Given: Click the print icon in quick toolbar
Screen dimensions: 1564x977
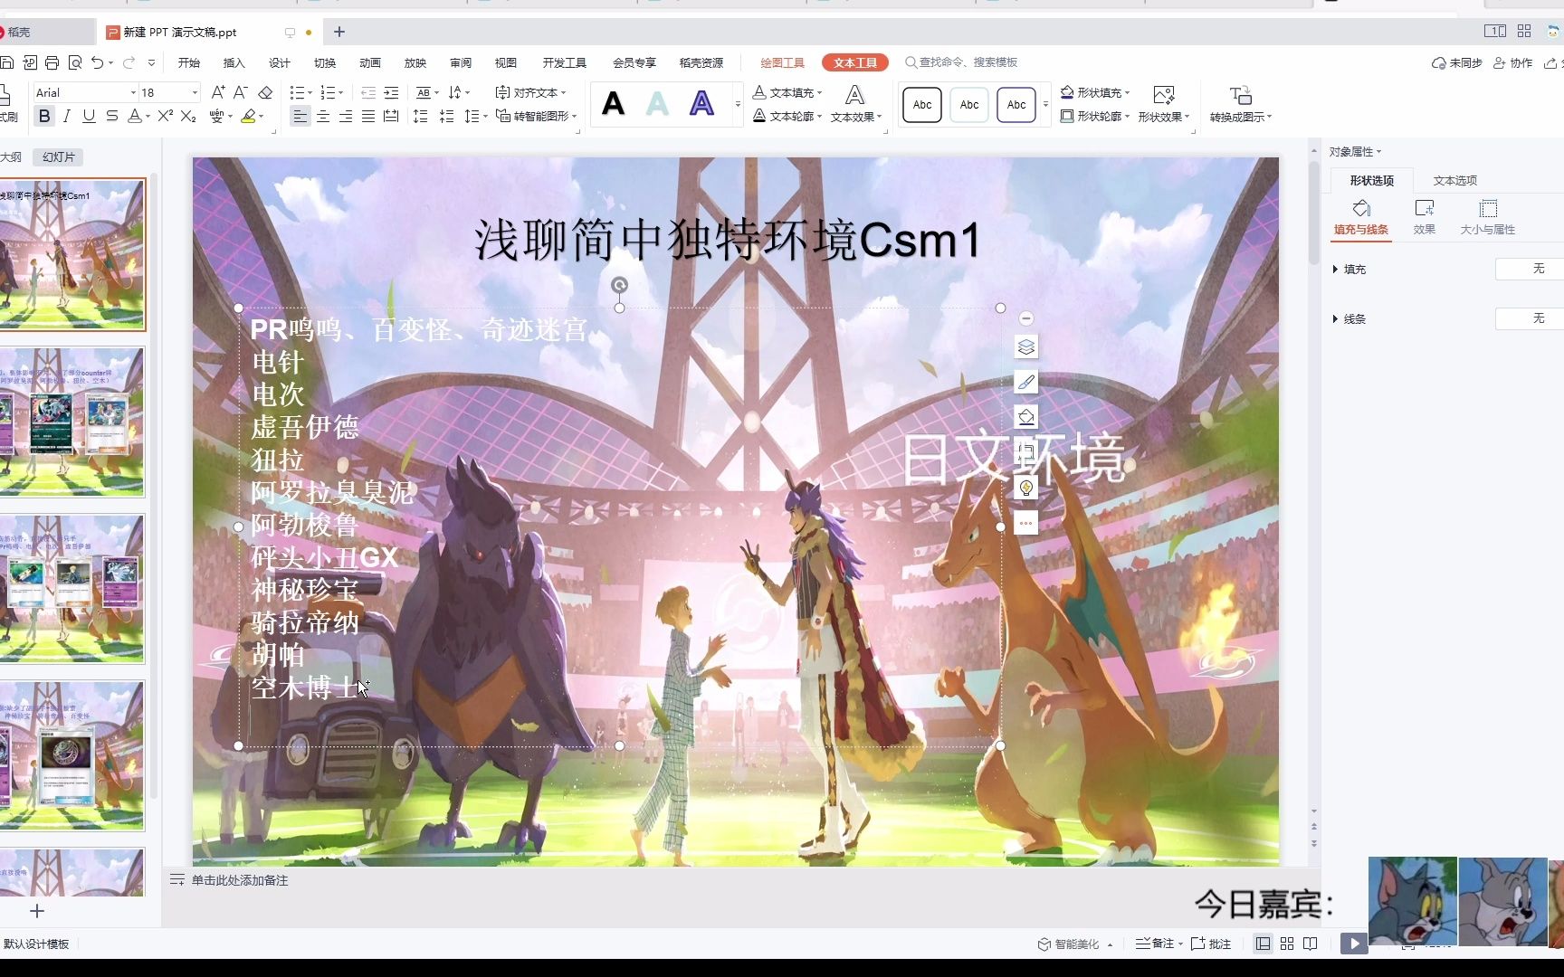Looking at the screenshot, I should point(52,62).
